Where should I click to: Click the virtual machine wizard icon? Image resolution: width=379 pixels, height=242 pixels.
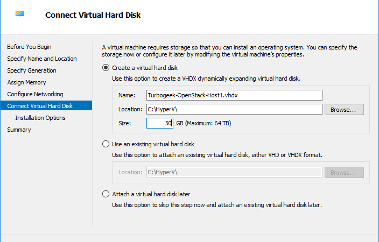tap(20, 14)
